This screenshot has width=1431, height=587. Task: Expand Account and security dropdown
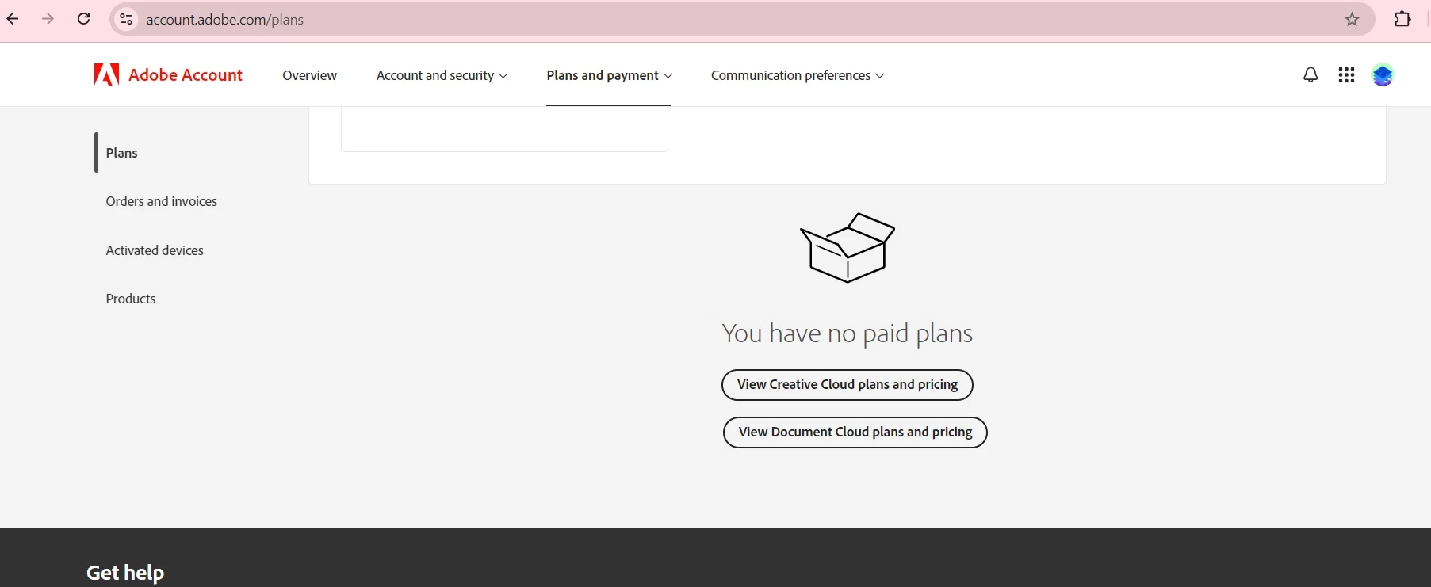click(442, 75)
